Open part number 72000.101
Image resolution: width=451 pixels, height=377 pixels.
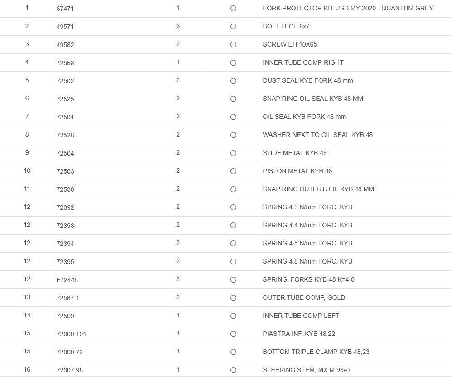tap(71, 334)
